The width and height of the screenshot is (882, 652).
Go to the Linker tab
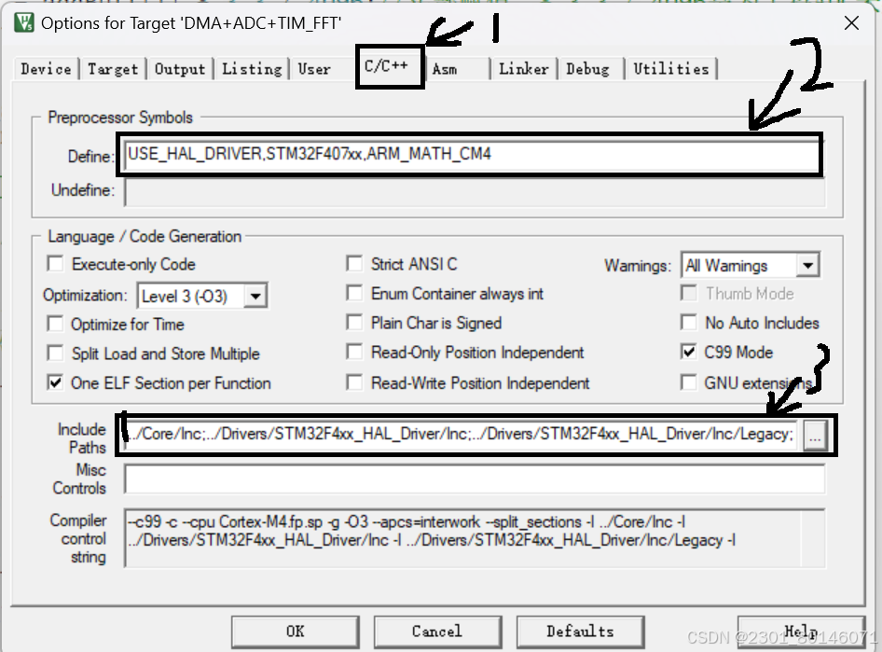524,69
